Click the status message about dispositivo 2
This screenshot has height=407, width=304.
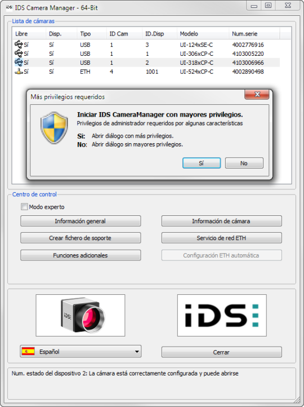tap(125, 373)
